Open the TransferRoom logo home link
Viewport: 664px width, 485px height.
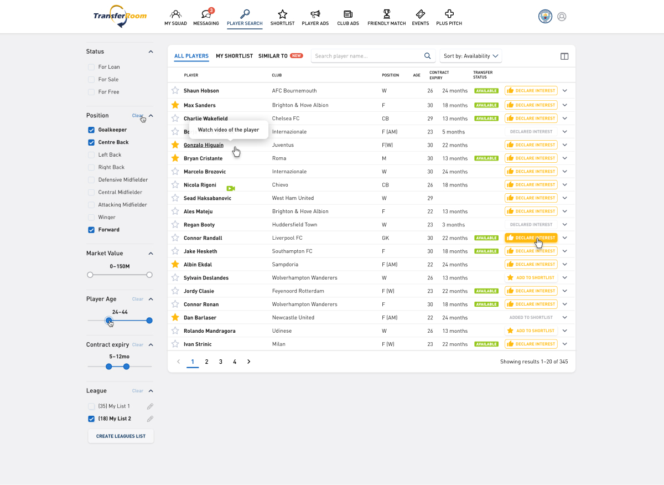pyautogui.click(x=120, y=16)
